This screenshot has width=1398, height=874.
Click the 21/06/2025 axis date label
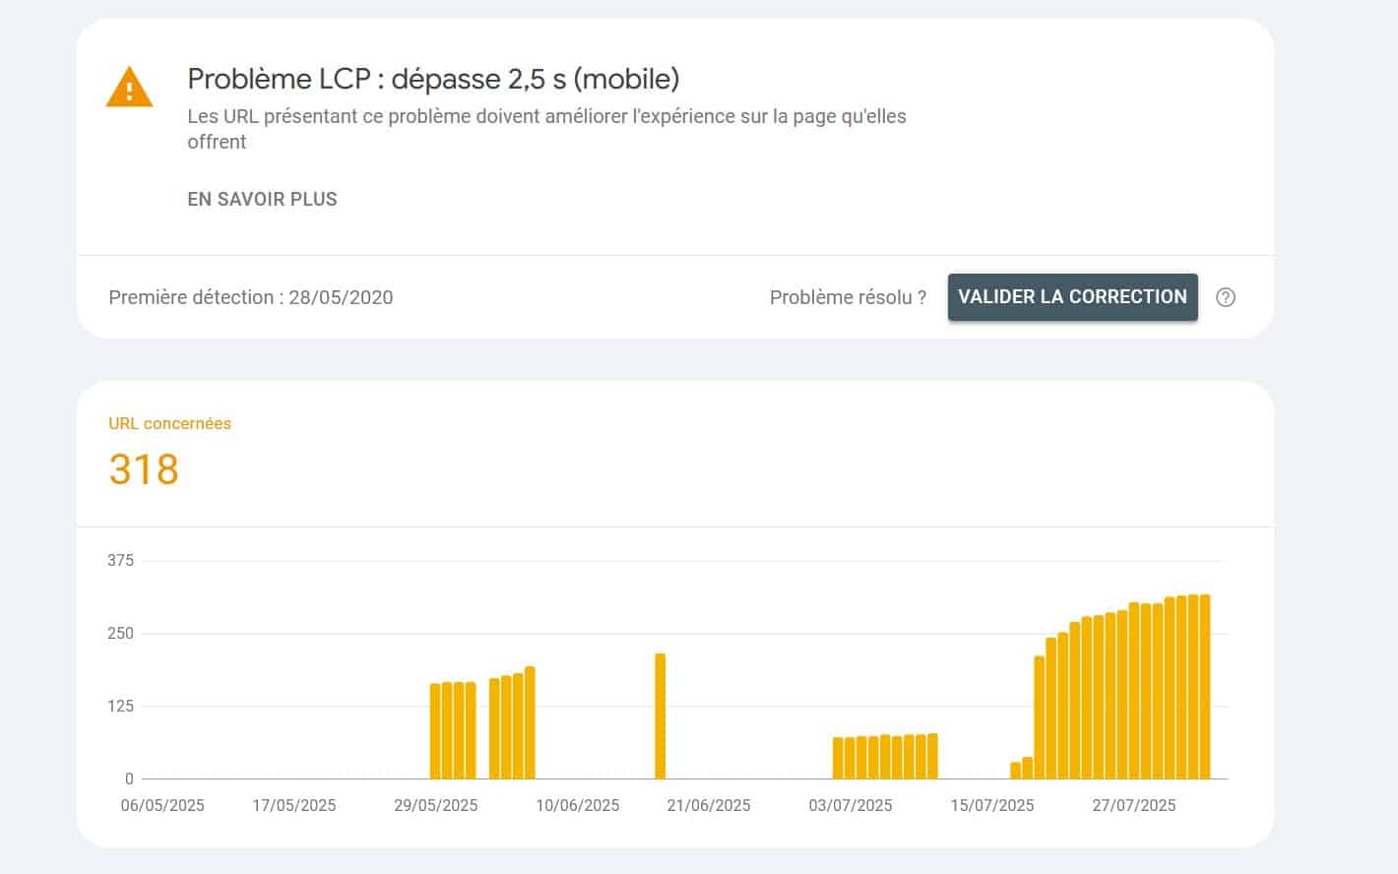[709, 805]
